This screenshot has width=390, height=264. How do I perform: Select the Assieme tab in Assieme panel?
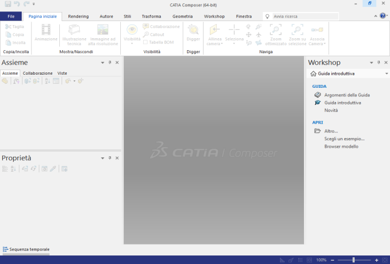(x=10, y=73)
